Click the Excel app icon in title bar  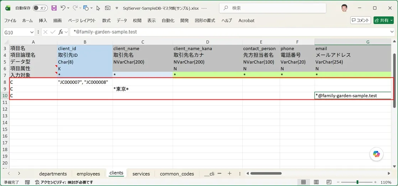pyautogui.click(x=7, y=8)
